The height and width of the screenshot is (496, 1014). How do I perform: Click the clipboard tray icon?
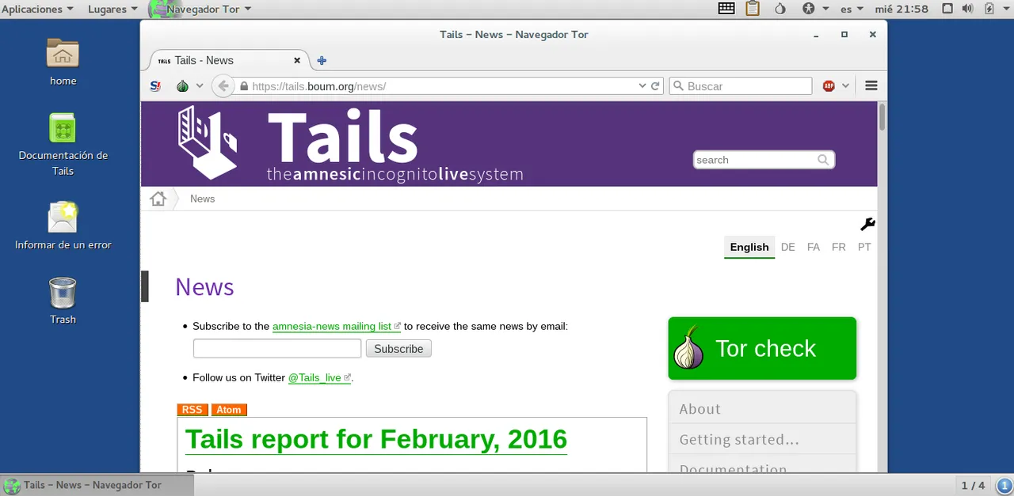coord(752,9)
